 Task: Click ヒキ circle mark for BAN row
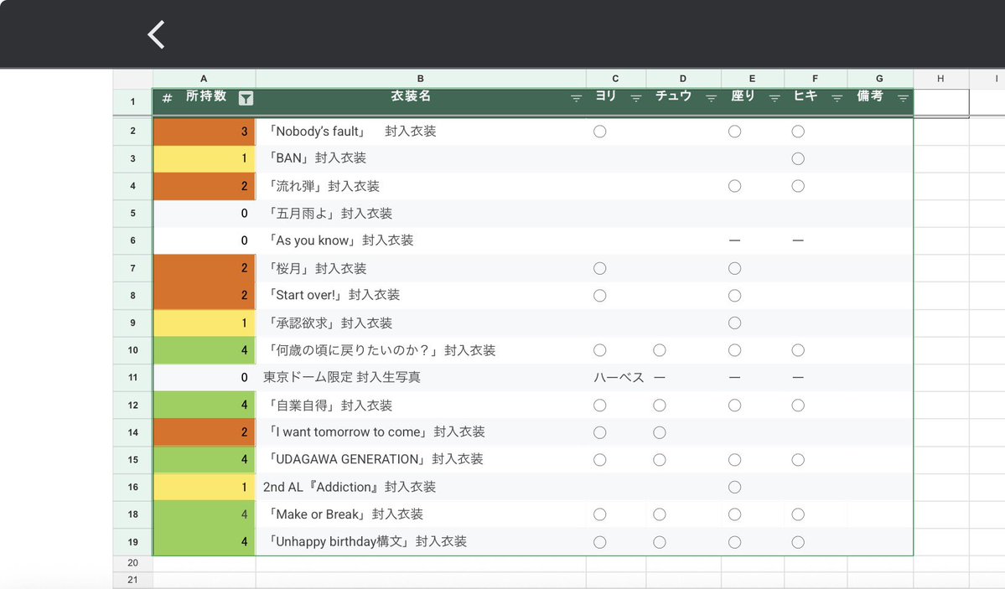pyautogui.click(x=798, y=158)
